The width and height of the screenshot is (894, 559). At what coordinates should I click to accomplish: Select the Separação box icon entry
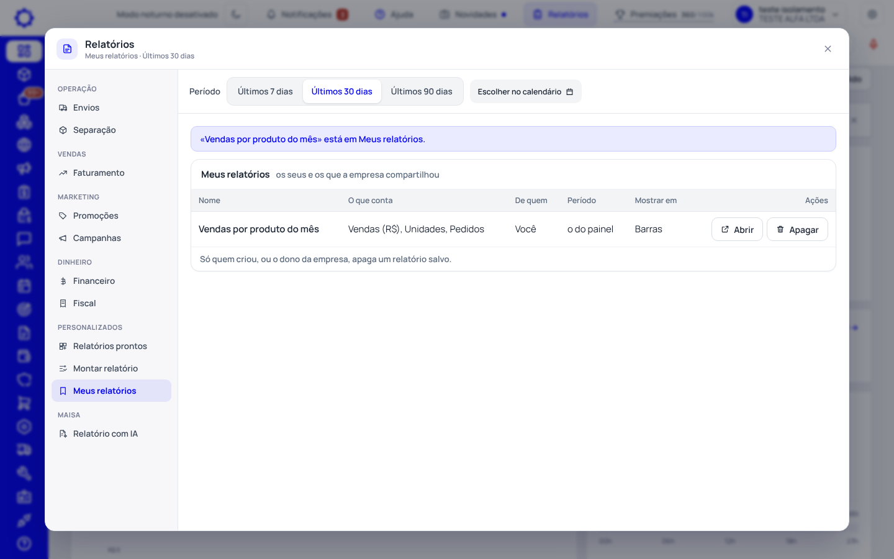tap(111, 130)
